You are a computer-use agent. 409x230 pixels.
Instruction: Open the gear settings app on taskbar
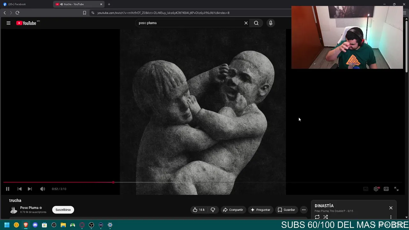110,225
